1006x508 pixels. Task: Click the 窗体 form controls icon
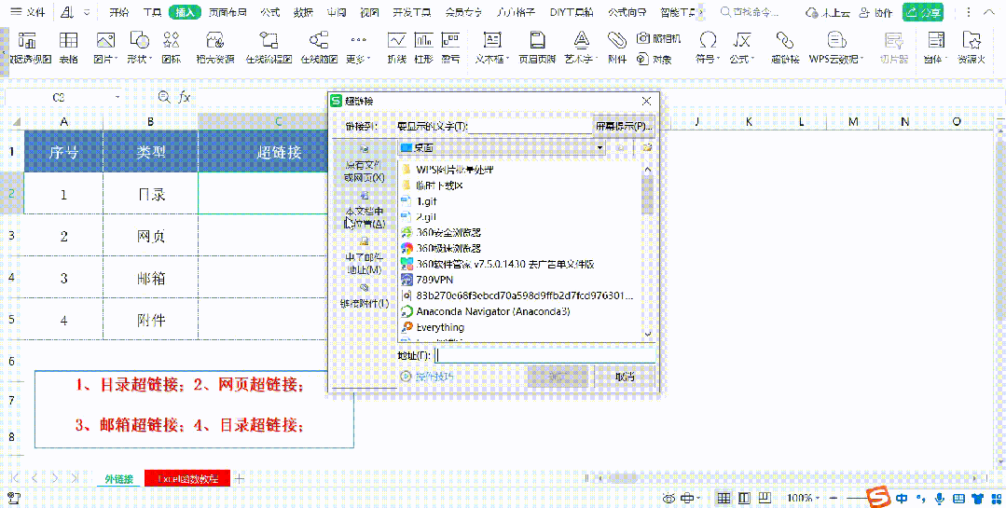point(935,41)
